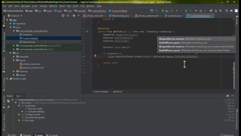
Task: Click the Attach Debugger icon in toolbar
Action: pyautogui.click(x=200, y=11)
